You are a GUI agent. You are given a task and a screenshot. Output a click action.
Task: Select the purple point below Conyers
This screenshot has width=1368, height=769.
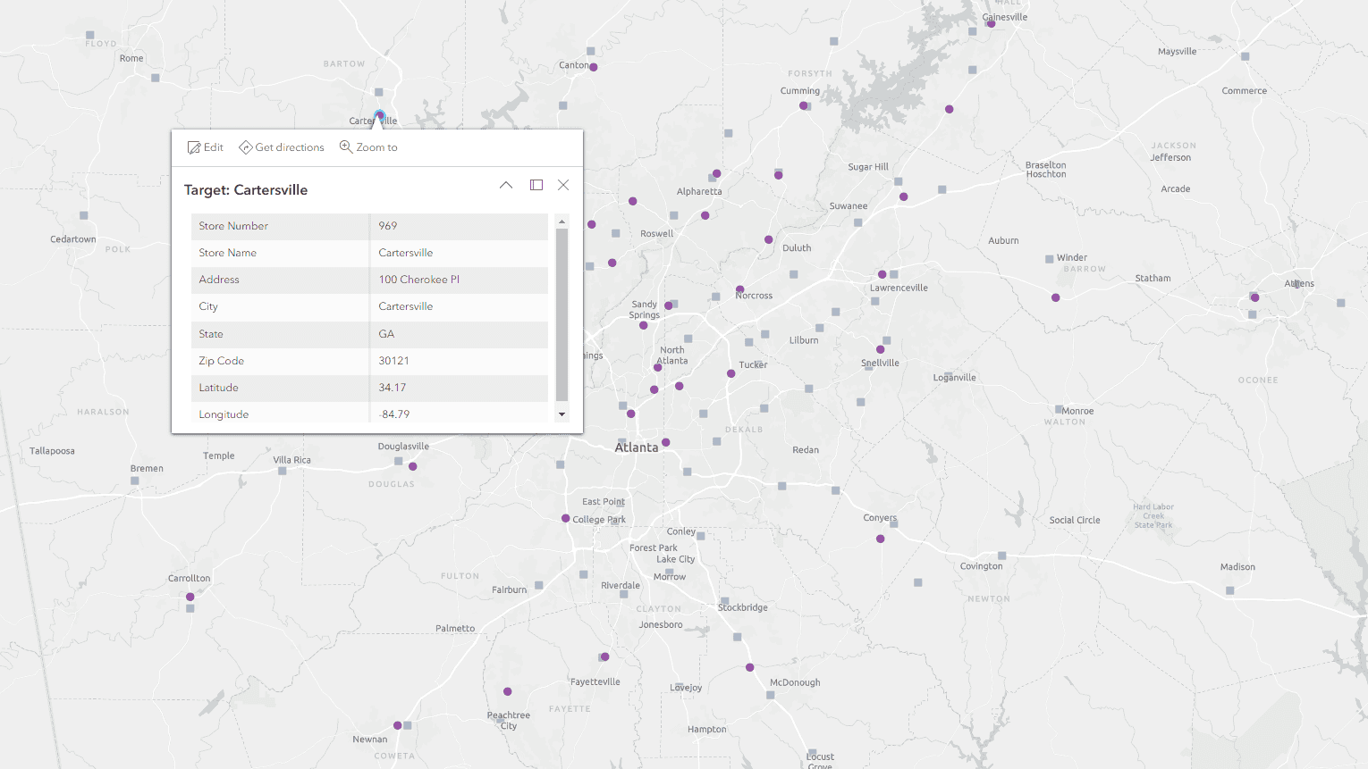pyautogui.click(x=881, y=539)
